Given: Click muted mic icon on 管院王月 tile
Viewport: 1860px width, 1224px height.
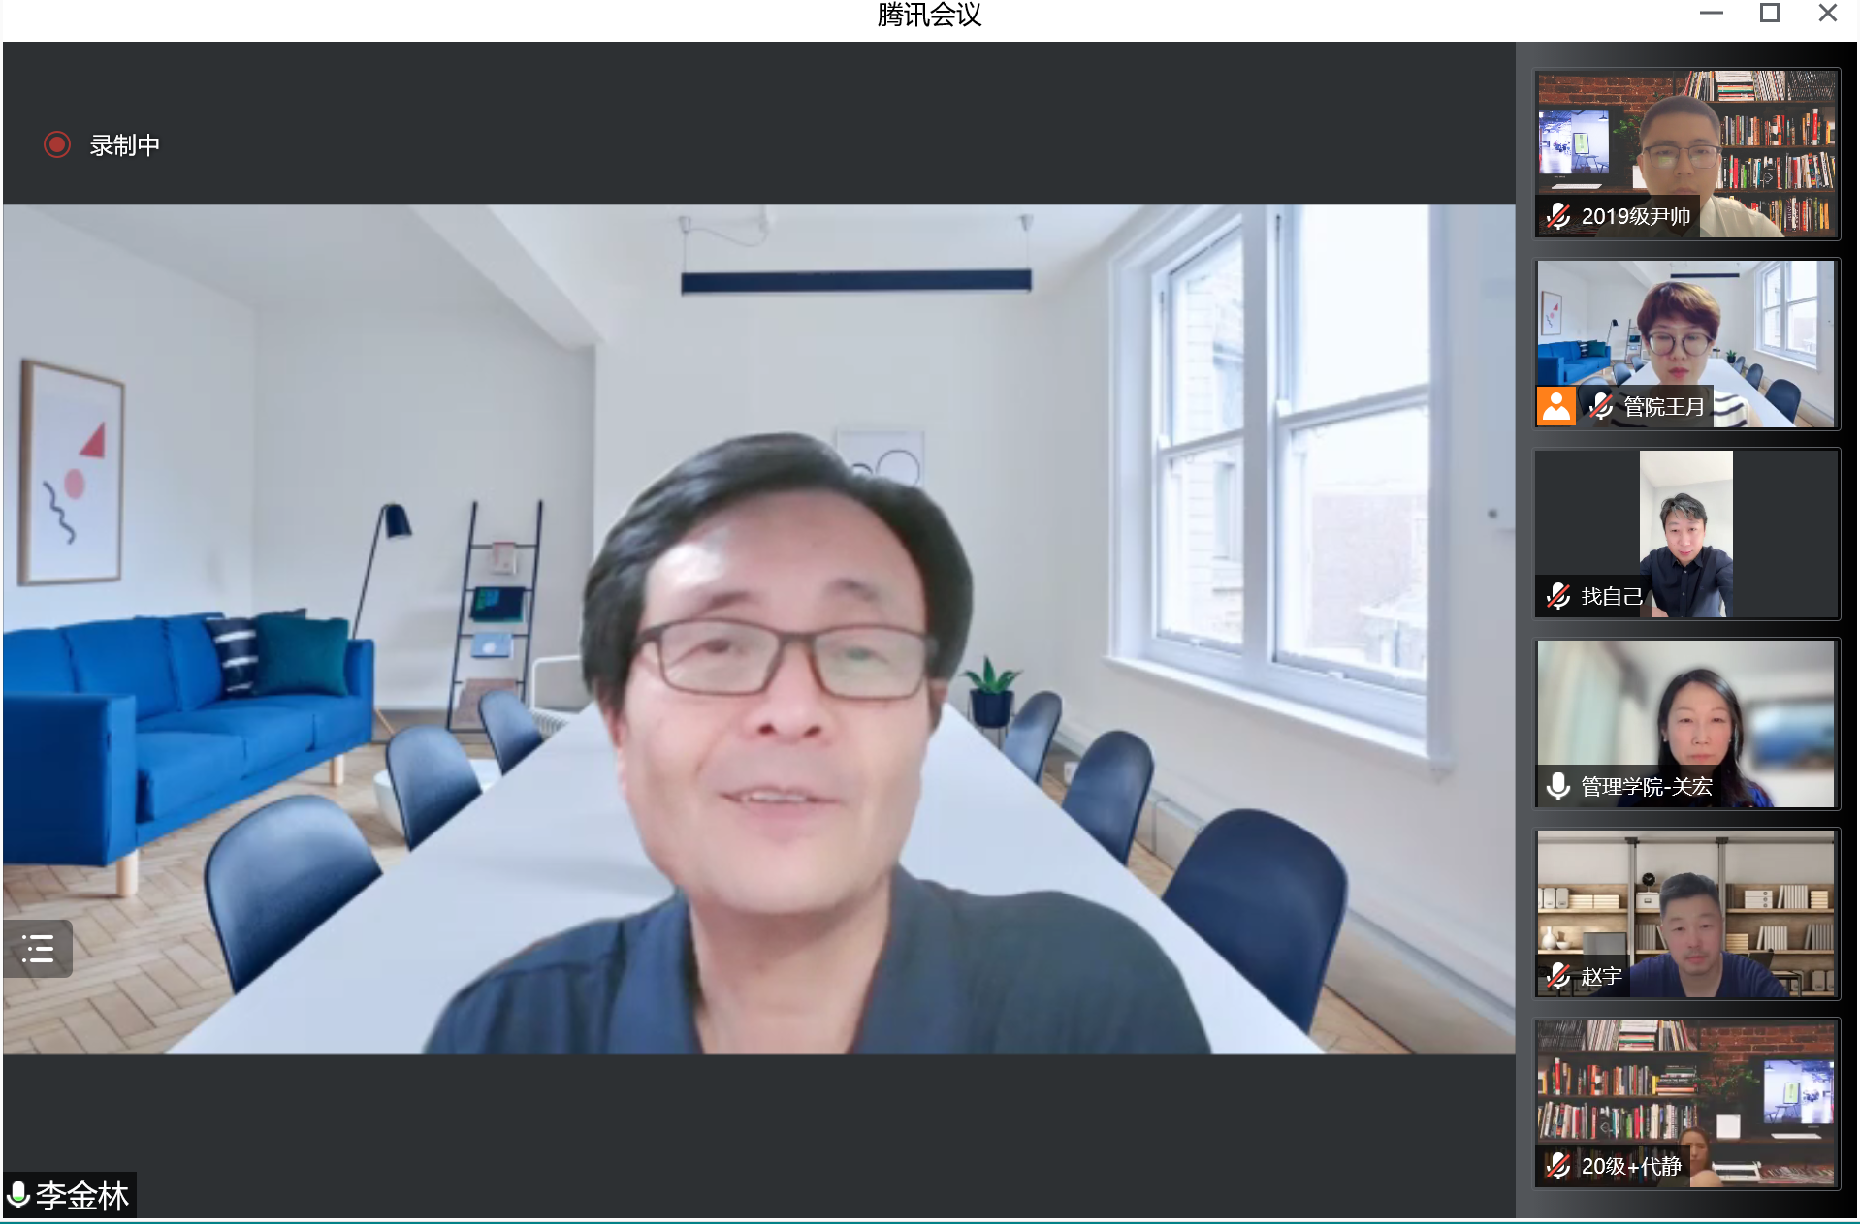Looking at the screenshot, I should coord(1601,407).
